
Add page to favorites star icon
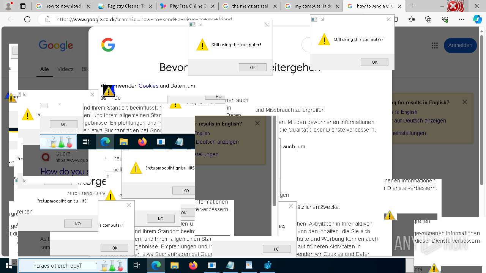[x=412, y=19]
